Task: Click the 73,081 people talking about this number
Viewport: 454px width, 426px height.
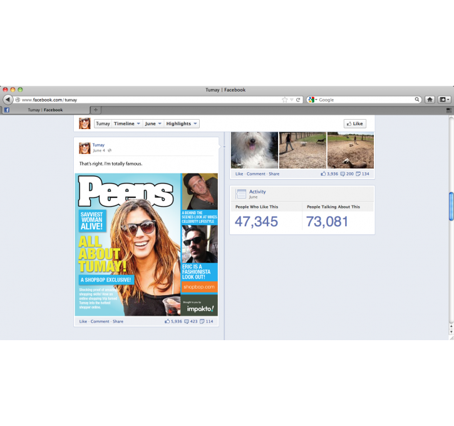Action: [x=327, y=222]
